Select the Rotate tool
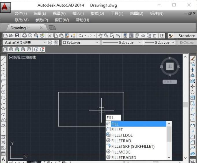197x163 pixels. click(x=193, y=92)
